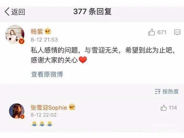Tap 杨紫's comment text about 雪迎
This screenshot has width=184, height=138.
pyautogui.click(x=103, y=55)
